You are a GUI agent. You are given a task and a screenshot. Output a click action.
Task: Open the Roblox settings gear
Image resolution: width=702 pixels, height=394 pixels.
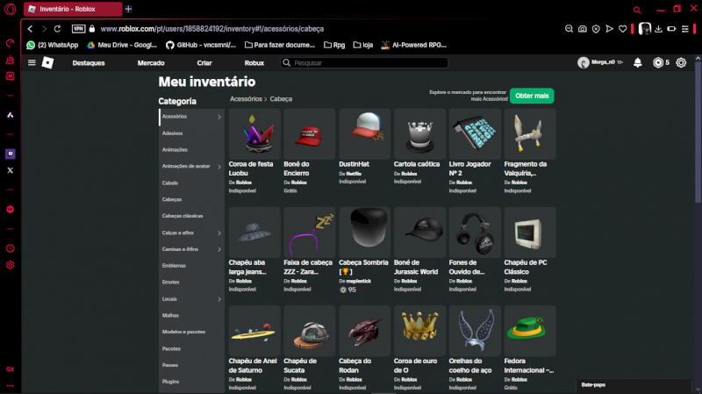click(681, 62)
